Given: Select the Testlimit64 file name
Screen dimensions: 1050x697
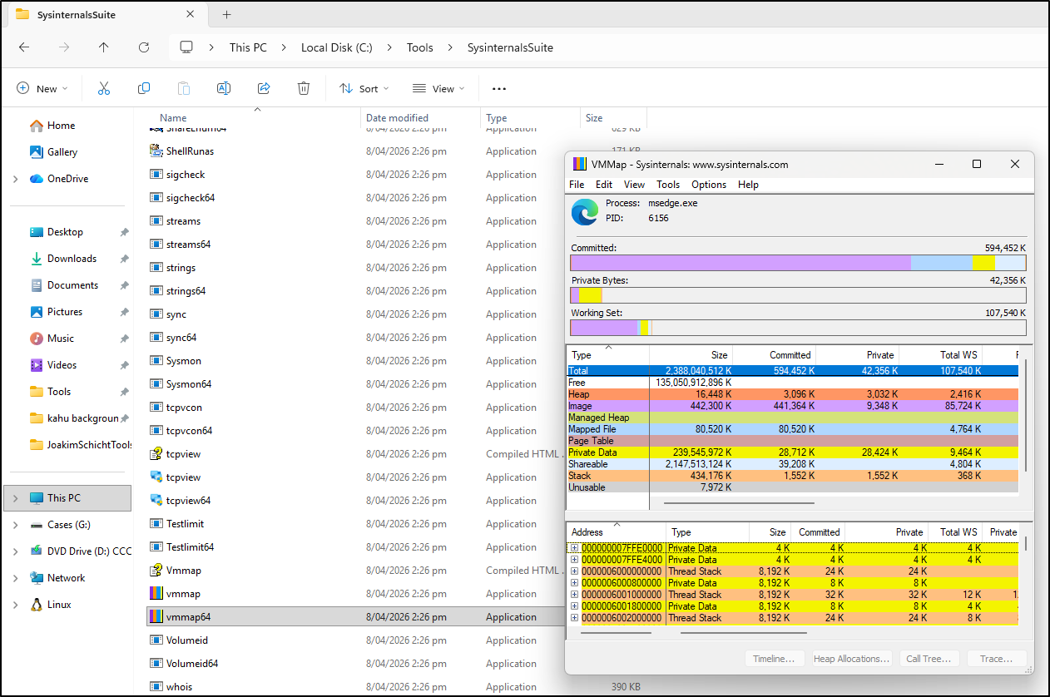Looking at the screenshot, I should click(x=190, y=547).
